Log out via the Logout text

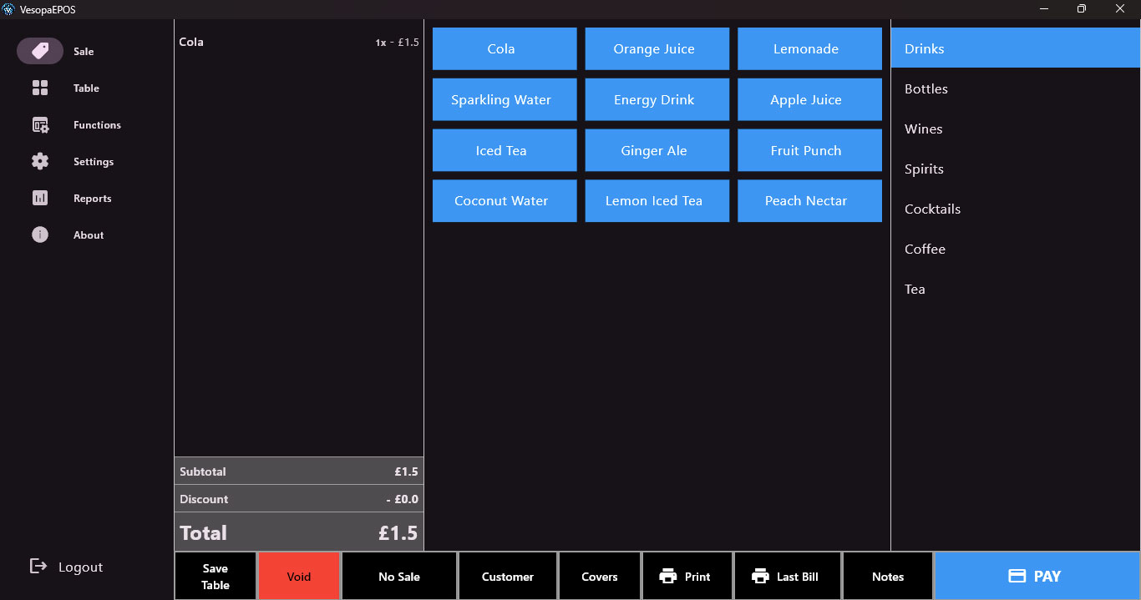pos(80,567)
